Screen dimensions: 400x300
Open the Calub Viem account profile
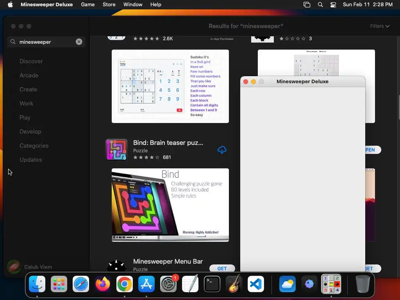(x=30, y=267)
